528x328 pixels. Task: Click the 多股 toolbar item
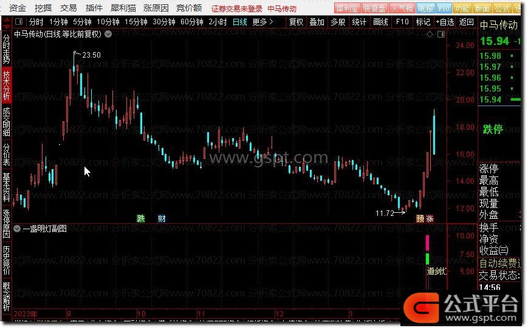tap(338, 22)
